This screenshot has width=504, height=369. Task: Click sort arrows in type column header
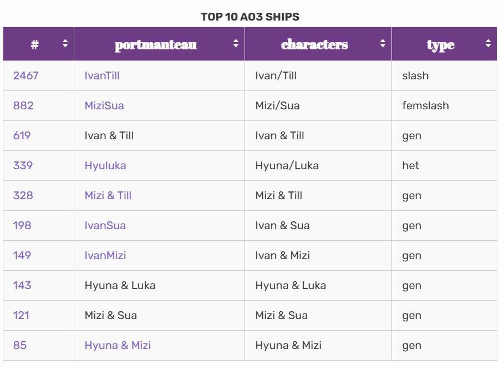488,43
